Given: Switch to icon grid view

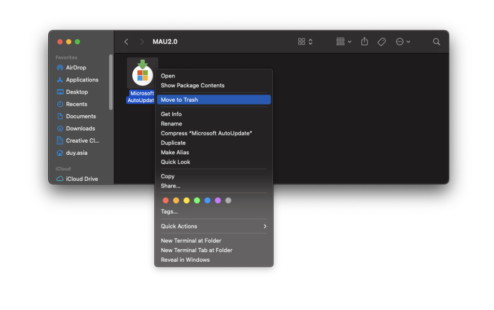Looking at the screenshot, I should pyautogui.click(x=302, y=41).
